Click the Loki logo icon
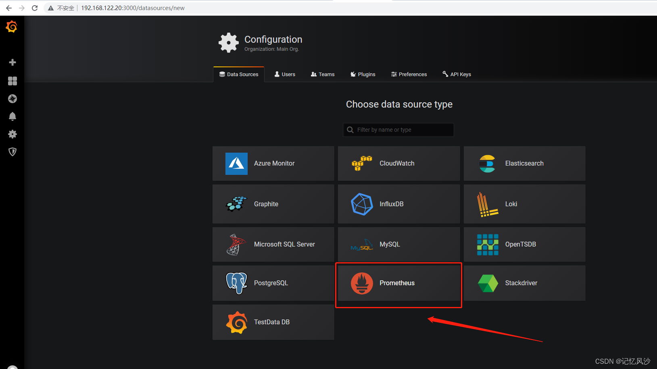This screenshot has width=657, height=369. [x=487, y=204]
